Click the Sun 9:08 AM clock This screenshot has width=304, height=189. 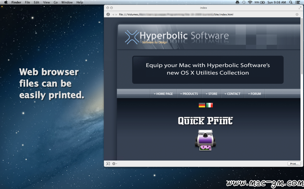click(x=277, y=2)
